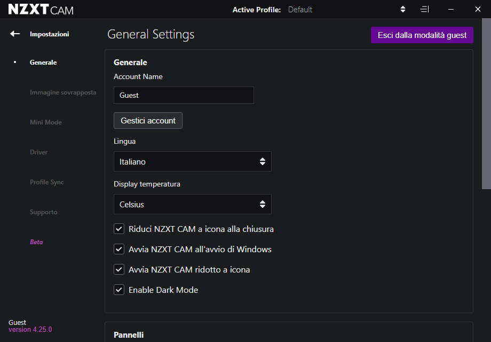491x342 pixels.
Task: Minimize the NZXT CAM window
Action: (x=451, y=9)
